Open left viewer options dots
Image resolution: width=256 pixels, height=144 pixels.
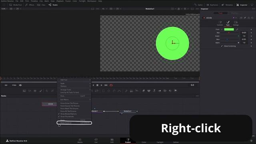[98, 9]
